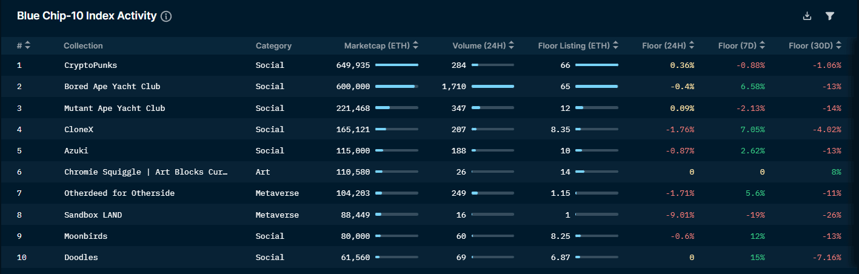Viewport: 859px width, 274px height.
Task: Click the 1.15 floor listing value
Action: coord(560,193)
